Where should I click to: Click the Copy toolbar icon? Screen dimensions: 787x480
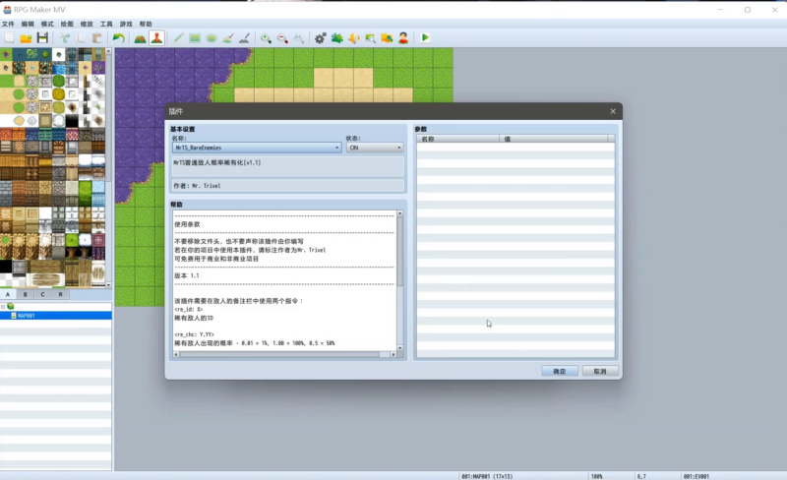point(81,37)
